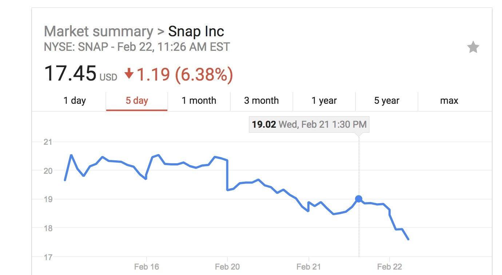View the max time range
502x275 pixels.
[x=449, y=100]
